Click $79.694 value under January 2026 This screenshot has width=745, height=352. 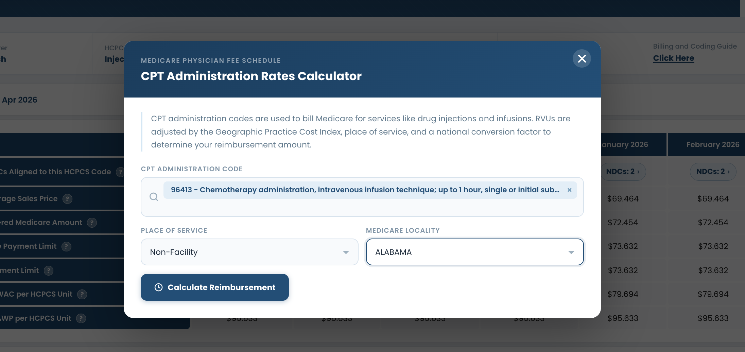623,294
